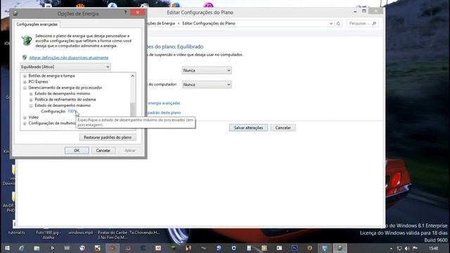Click Cancelar in Editar Configurações do Plano
Image resolution: width=450 pixels, height=253 pixels.
[283, 128]
